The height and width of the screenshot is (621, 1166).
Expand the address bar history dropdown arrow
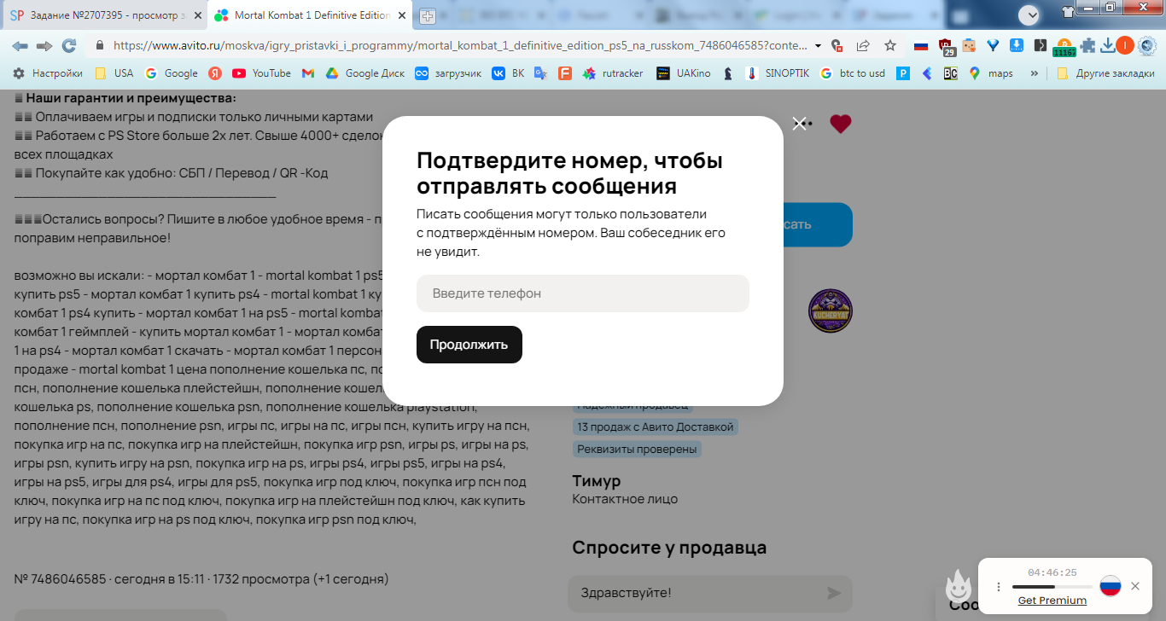pos(819,45)
